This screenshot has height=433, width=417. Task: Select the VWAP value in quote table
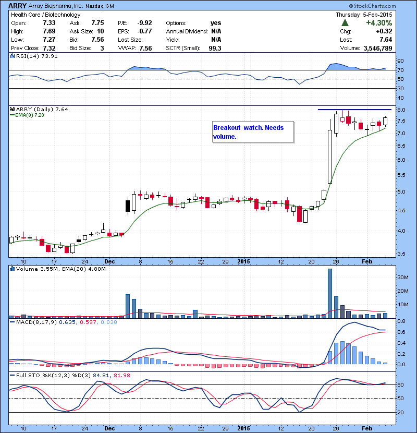146,48
